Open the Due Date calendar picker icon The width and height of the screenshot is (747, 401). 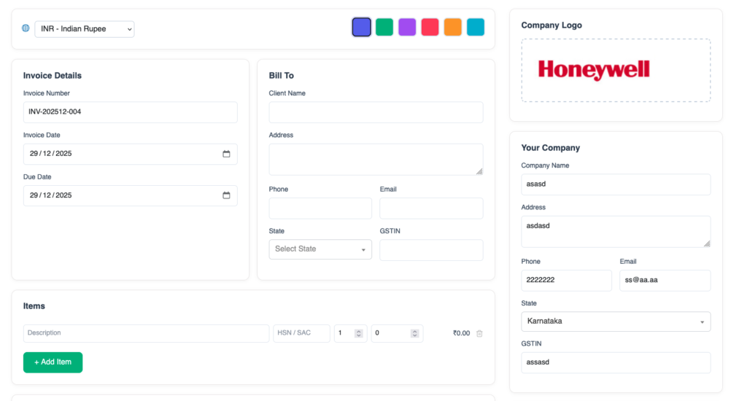click(226, 195)
